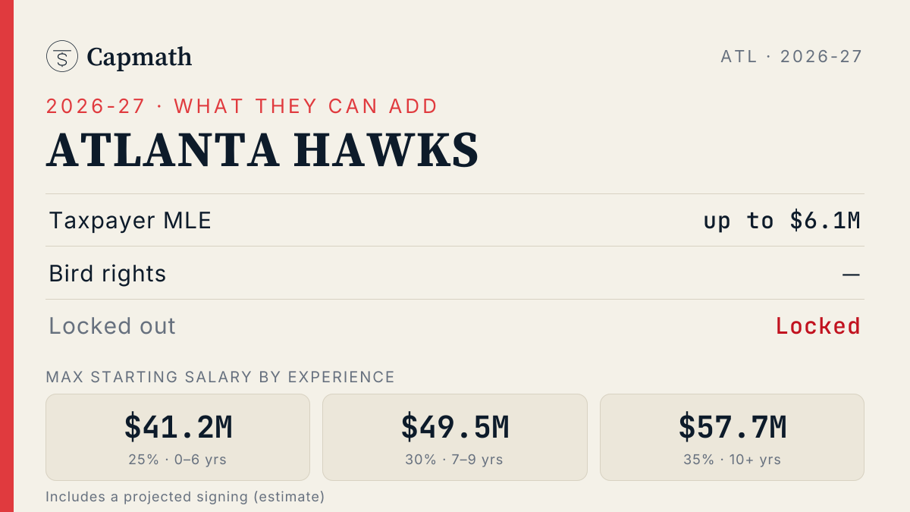Select the ATL · 2026-27 label
Image resolution: width=910 pixels, height=512 pixels.
792,56
